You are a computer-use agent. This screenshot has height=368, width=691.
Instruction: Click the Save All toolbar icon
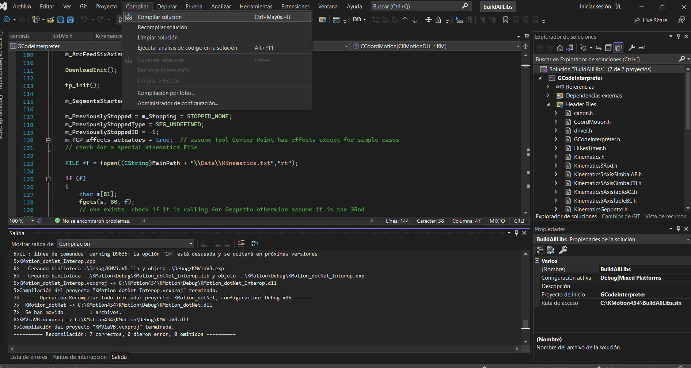[x=71, y=20]
